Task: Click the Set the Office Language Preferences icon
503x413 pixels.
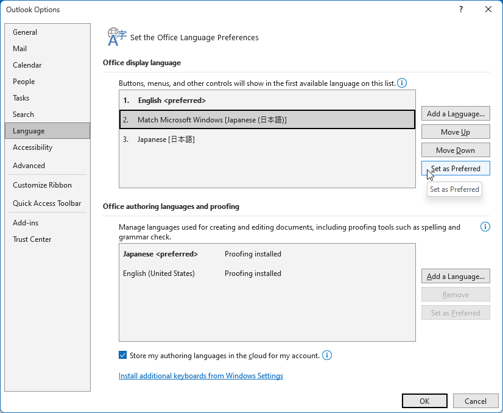Action: [117, 37]
